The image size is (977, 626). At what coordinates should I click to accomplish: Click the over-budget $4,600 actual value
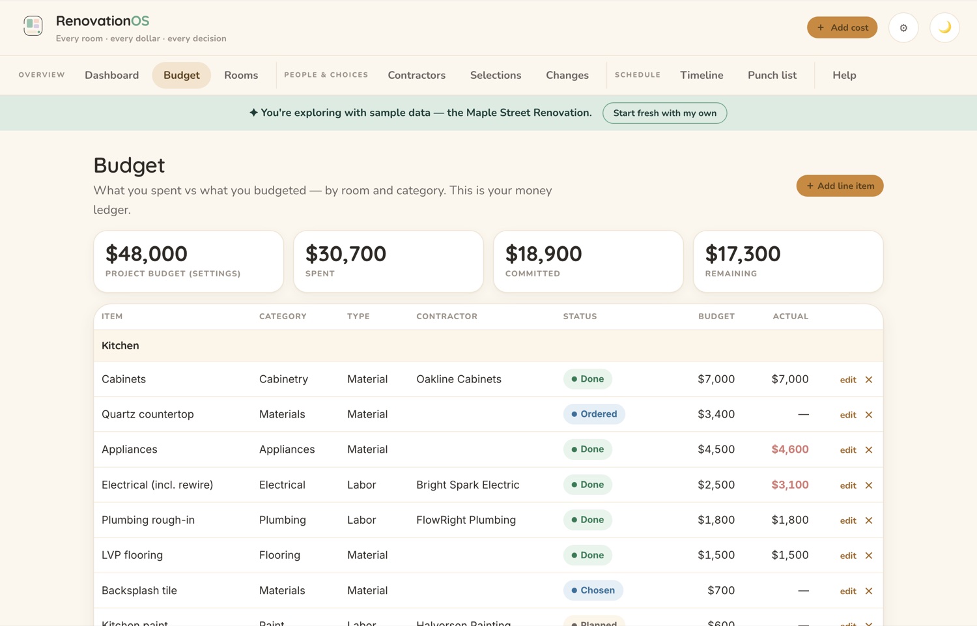pyautogui.click(x=789, y=449)
